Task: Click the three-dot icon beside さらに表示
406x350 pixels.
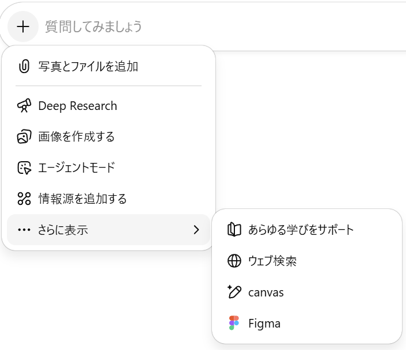Action: (x=24, y=230)
